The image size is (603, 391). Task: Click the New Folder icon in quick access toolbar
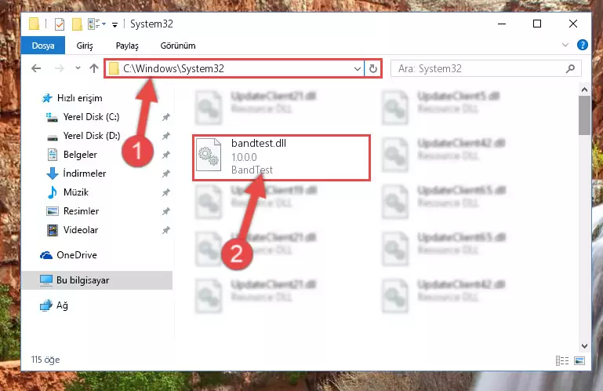[78, 24]
